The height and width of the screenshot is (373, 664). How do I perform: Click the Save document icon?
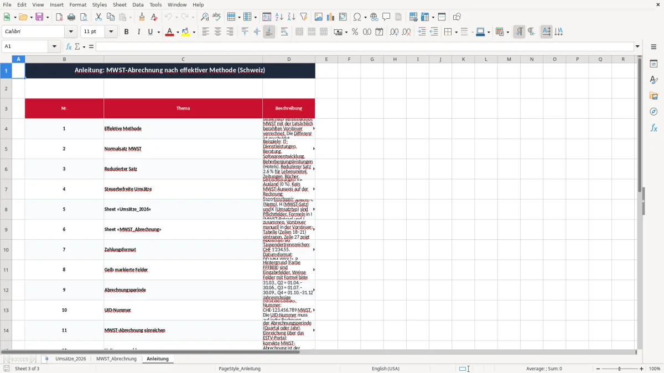tap(39, 17)
